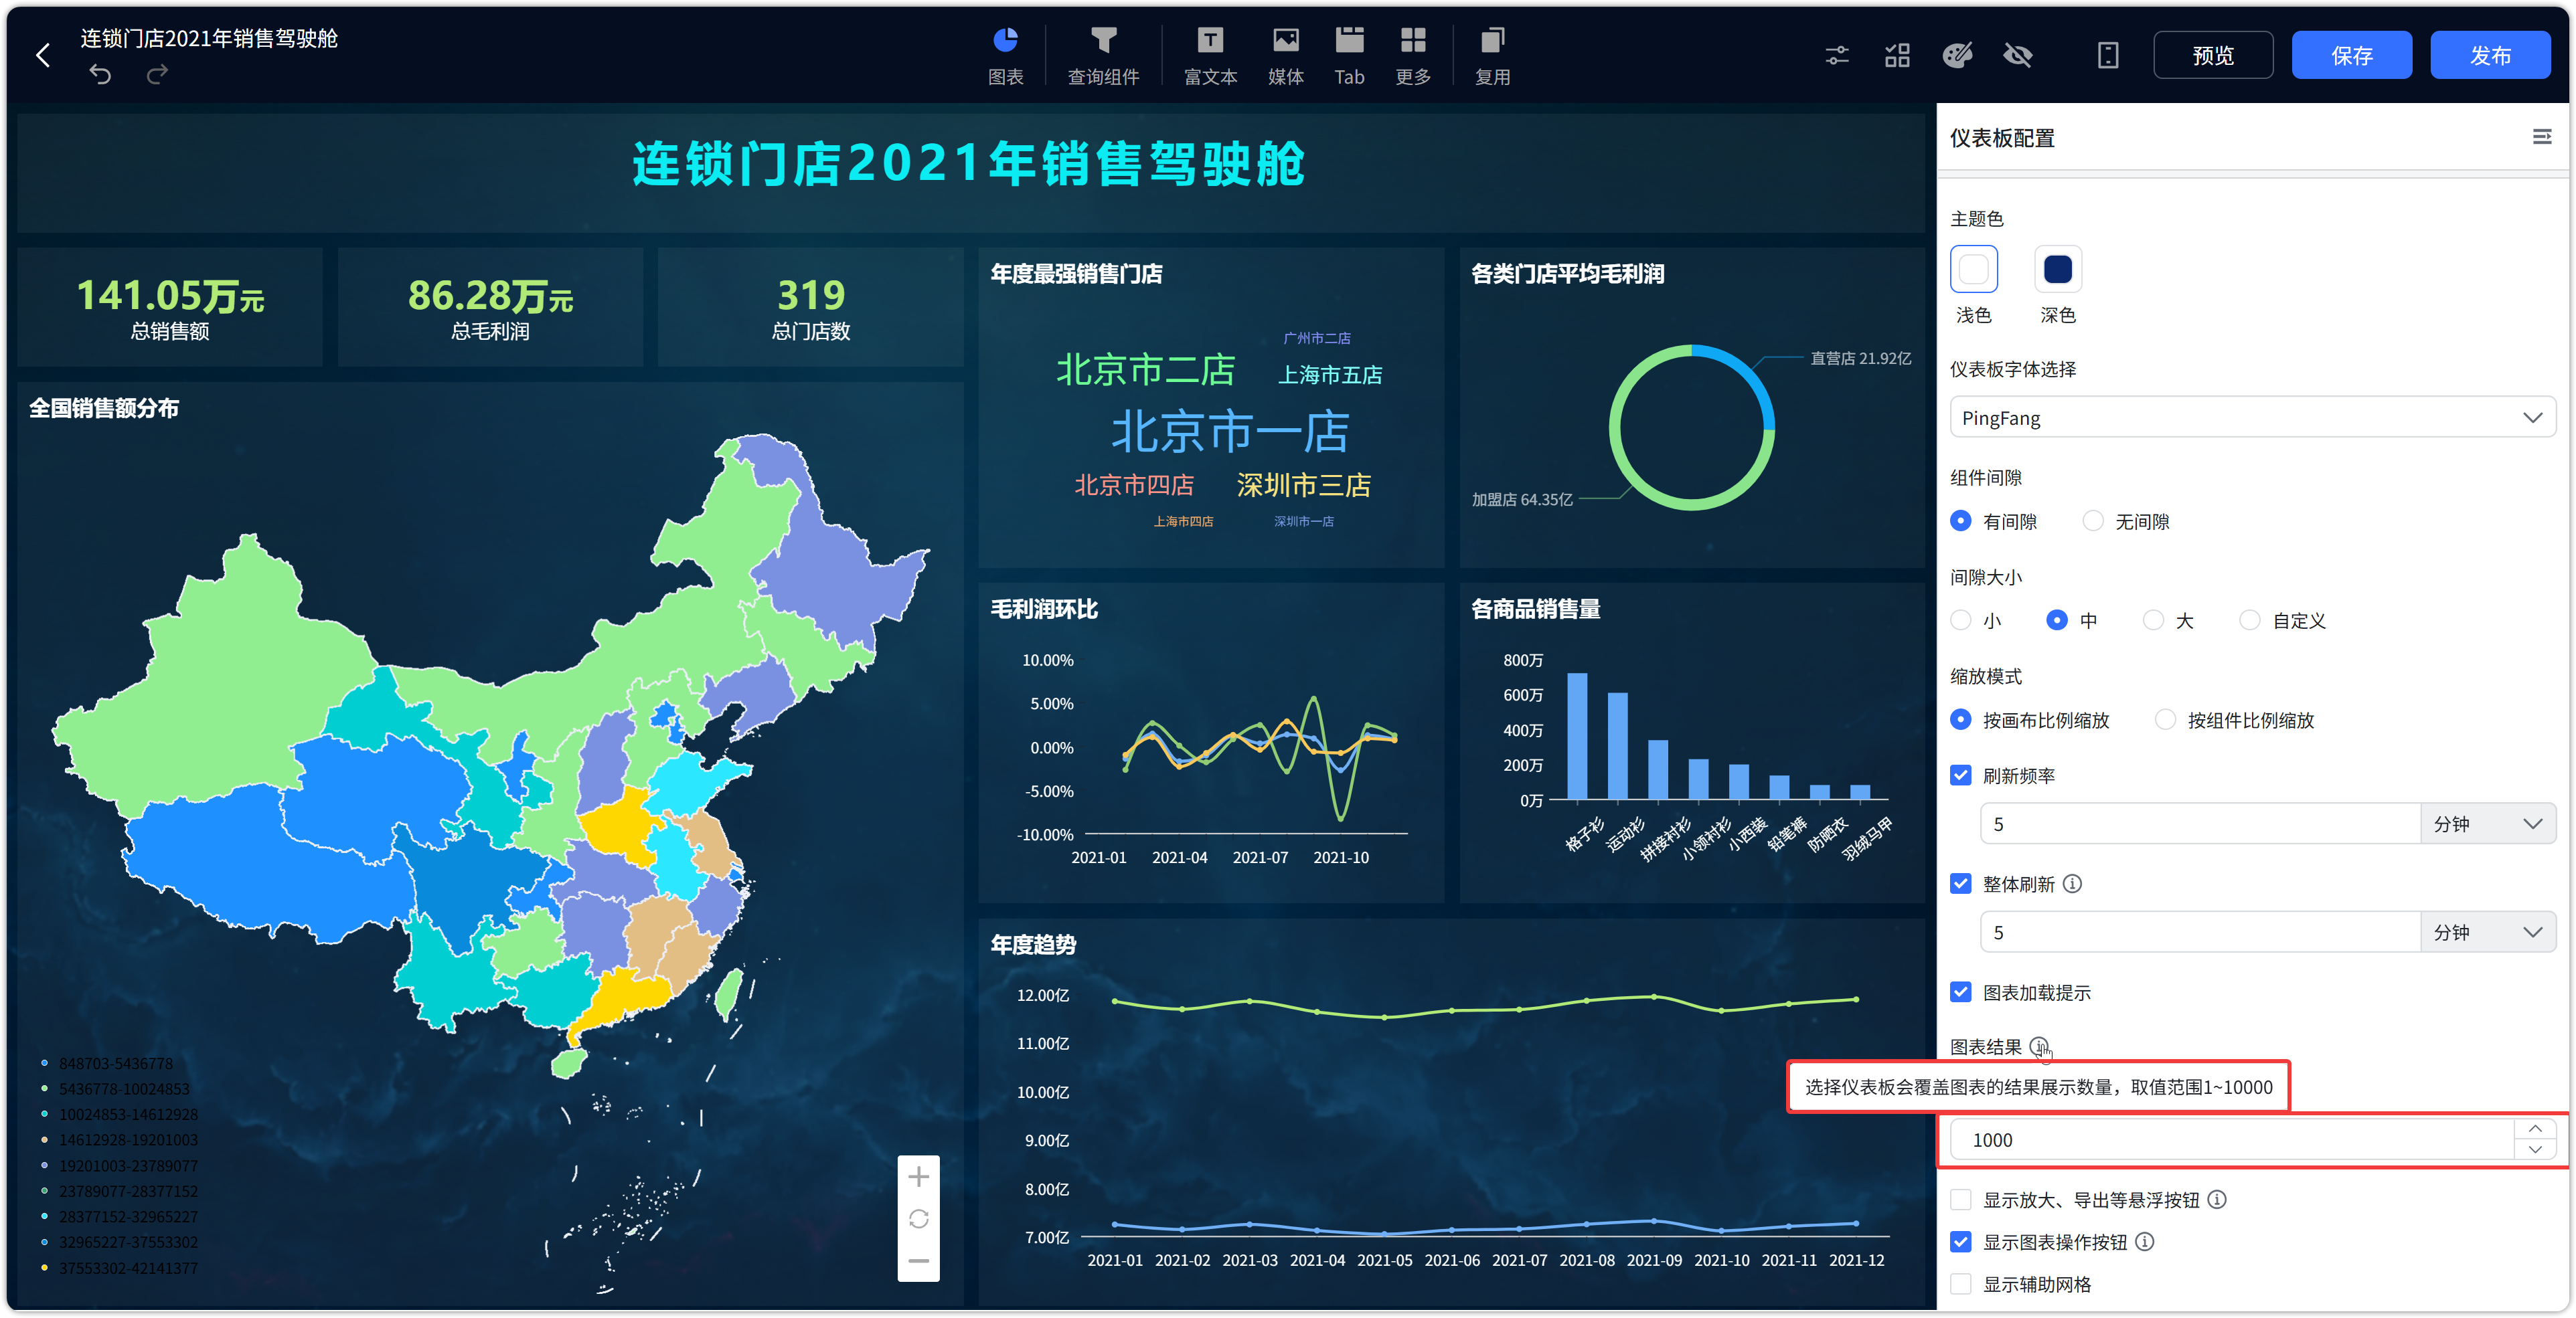The height and width of the screenshot is (1318, 2576).
Task: Select 无间隙 radio option
Action: (2093, 521)
